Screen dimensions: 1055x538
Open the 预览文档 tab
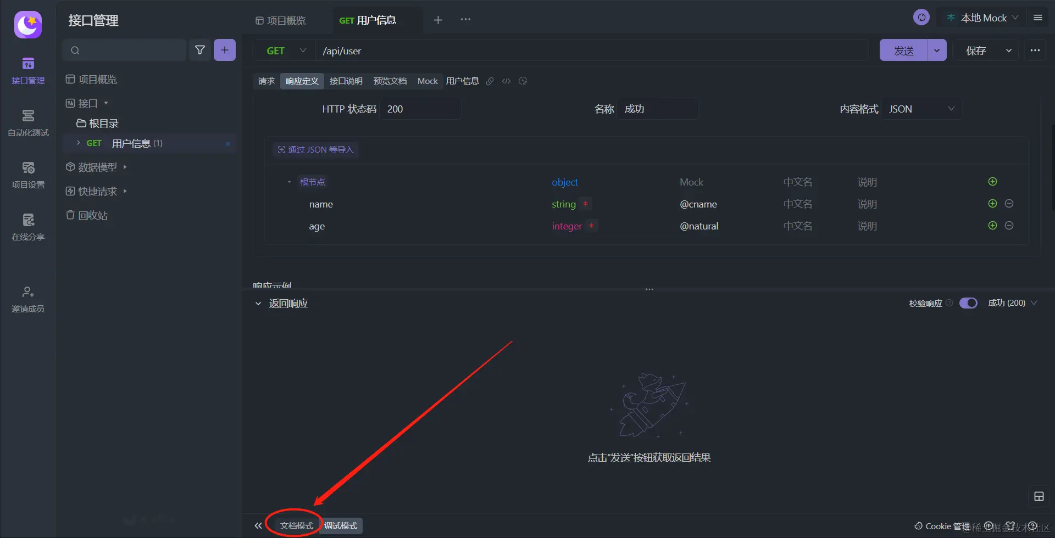coord(390,81)
